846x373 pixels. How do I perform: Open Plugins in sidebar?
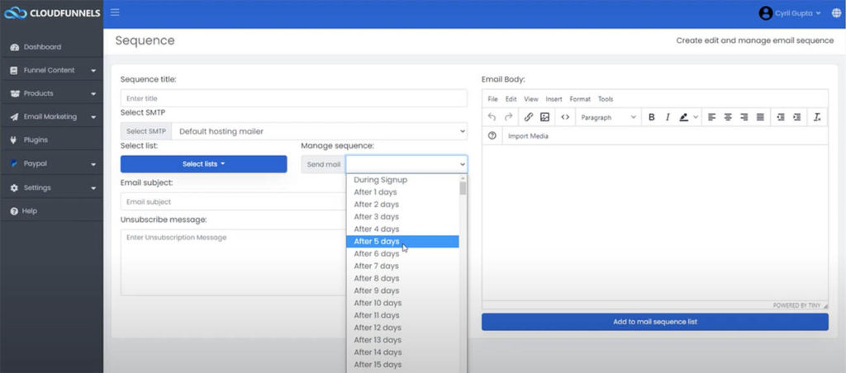tap(52, 139)
